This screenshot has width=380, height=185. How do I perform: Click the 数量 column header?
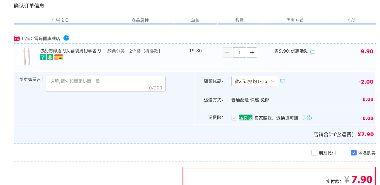coord(240,20)
